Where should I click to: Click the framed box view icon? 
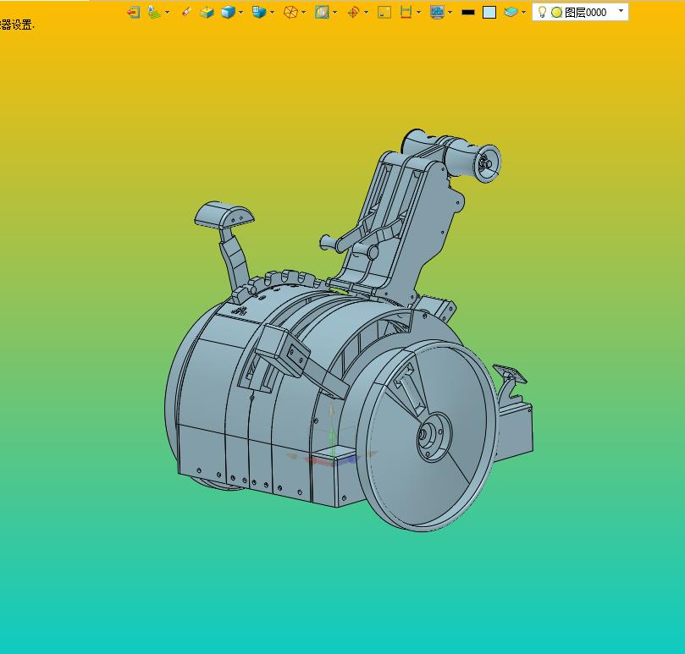click(322, 12)
